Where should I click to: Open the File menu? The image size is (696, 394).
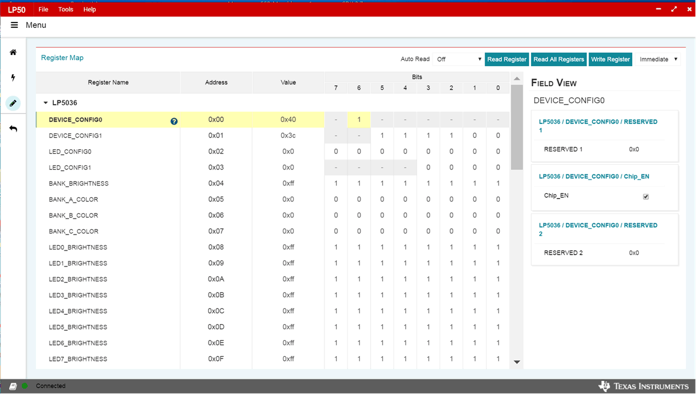click(43, 9)
